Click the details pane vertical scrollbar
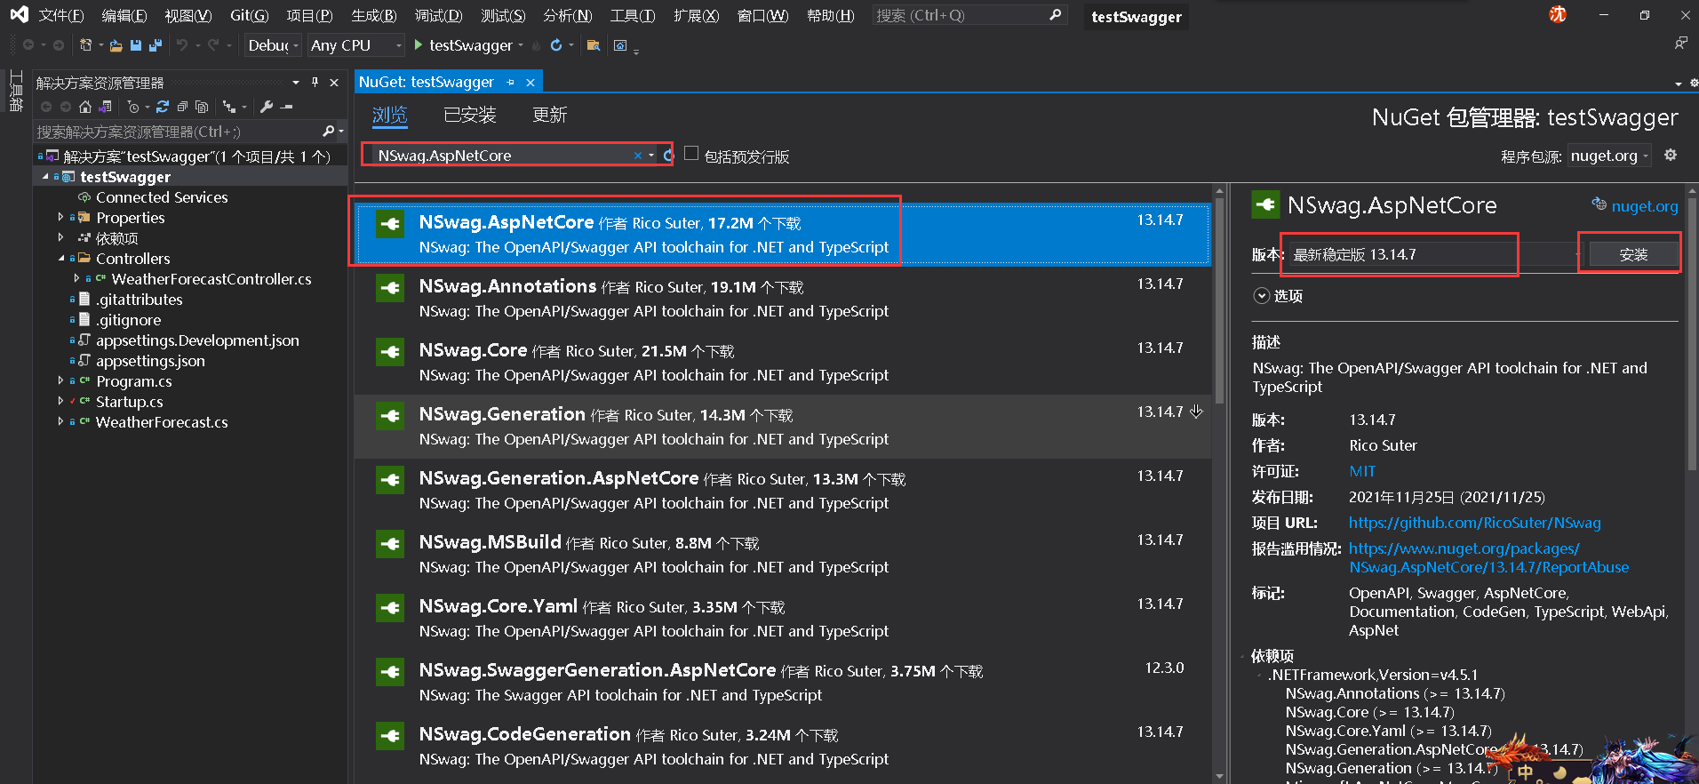Viewport: 1699px width, 784px height. point(1691,333)
